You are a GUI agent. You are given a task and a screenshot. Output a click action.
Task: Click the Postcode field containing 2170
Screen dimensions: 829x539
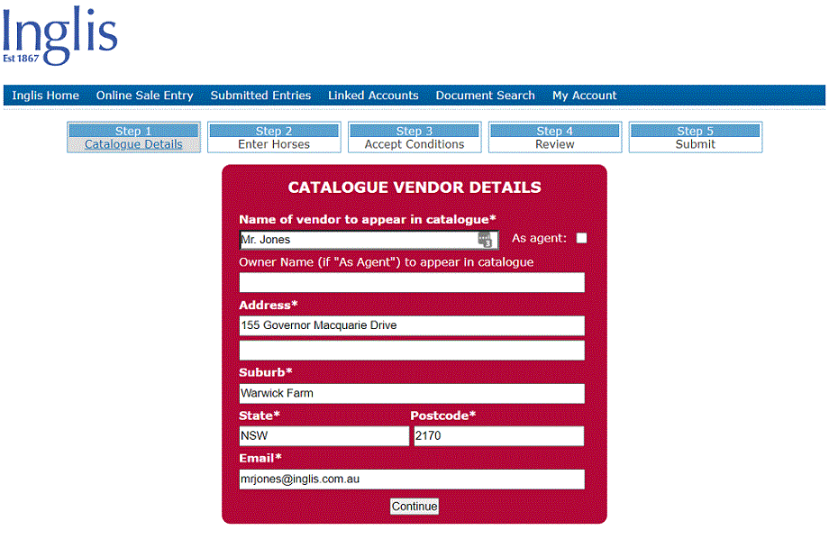pyautogui.click(x=498, y=436)
